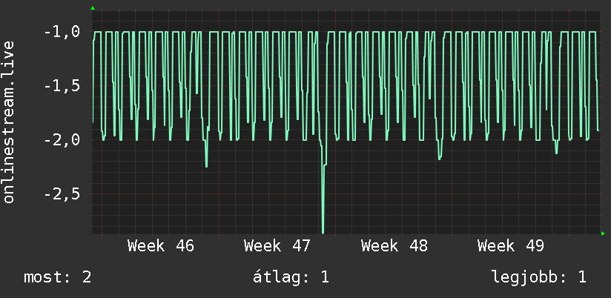Click the 'átlag: 1' statistic

291,278
